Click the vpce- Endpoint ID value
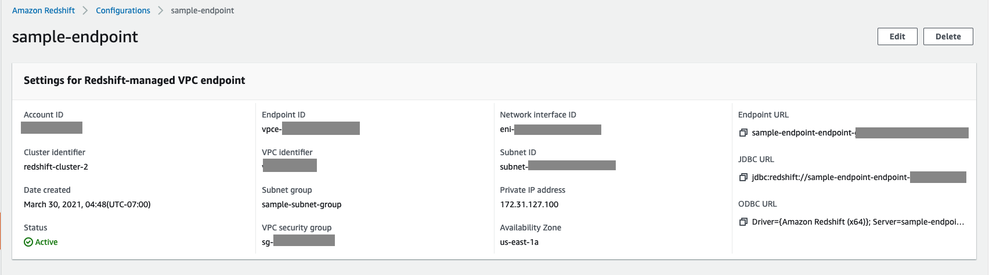Screen dimensions: 989x275 [x=310, y=129]
